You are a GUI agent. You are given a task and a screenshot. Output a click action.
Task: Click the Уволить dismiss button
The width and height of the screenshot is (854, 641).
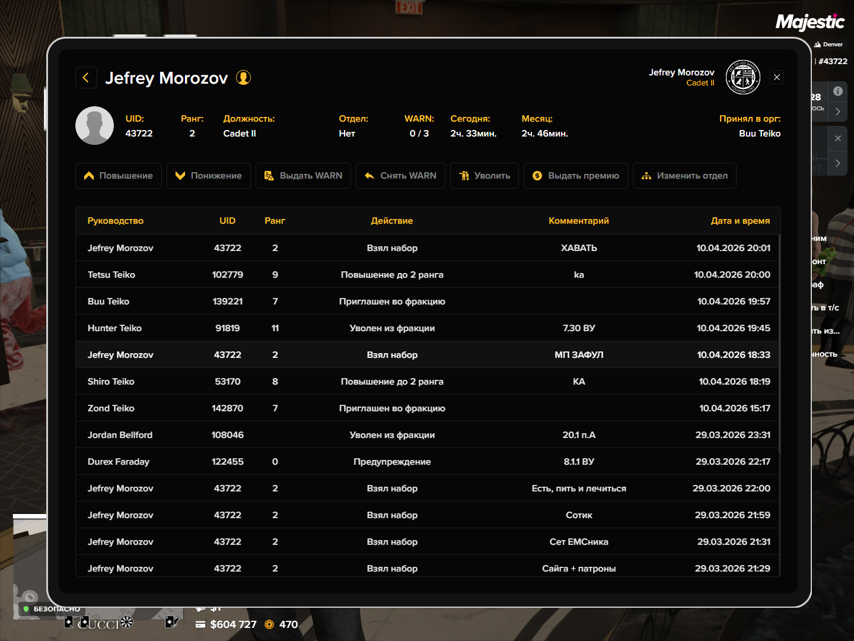[485, 176]
